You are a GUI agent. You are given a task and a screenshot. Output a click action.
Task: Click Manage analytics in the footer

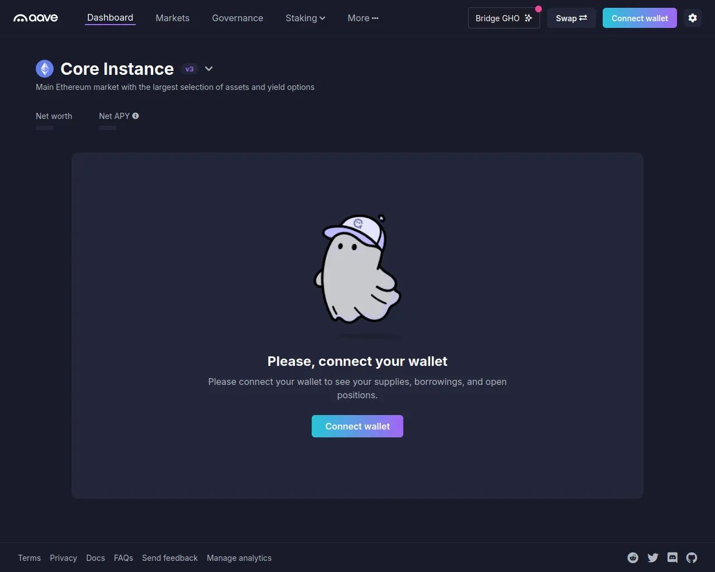pyautogui.click(x=239, y=558)
